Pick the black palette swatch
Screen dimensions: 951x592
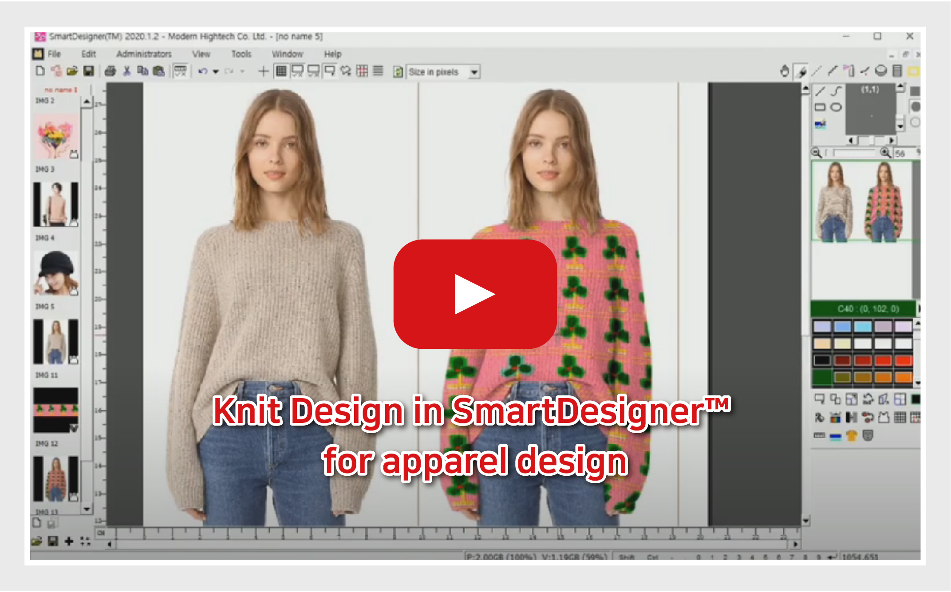tap(822, 360)
